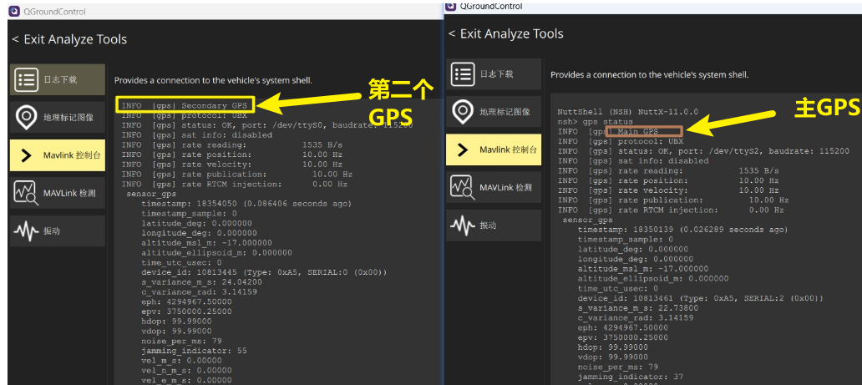This screenshot has width=862, height=385.
Task: Open 地理标记图像 geotag images in left window
Action: [57, 117]
